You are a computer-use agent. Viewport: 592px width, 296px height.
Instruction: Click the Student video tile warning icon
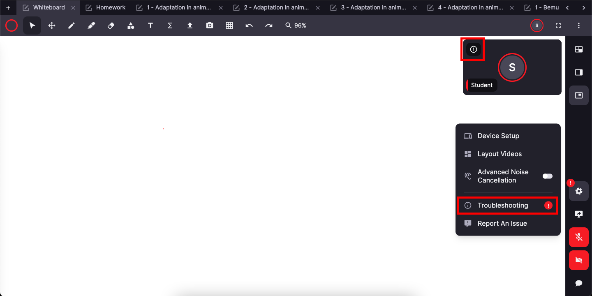click(x=474, y=49)
